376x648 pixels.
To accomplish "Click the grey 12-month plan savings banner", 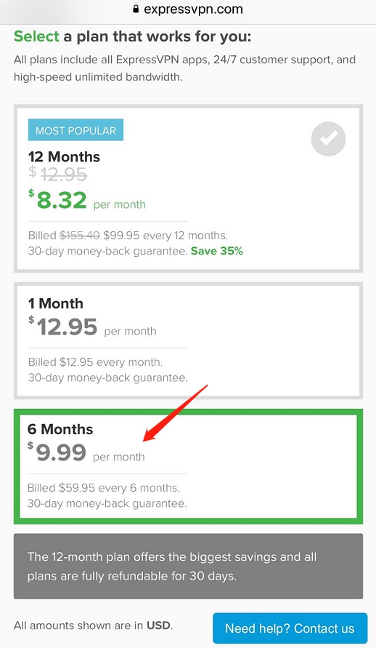I will coord(189,566).
